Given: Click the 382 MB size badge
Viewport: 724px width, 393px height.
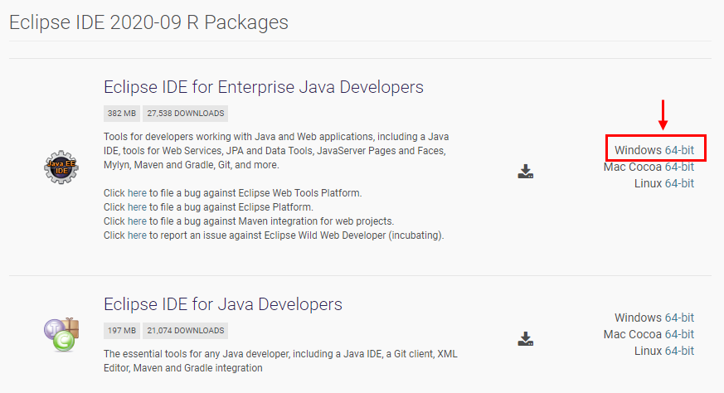Looking at the screenshot, I should coord(121,114).
